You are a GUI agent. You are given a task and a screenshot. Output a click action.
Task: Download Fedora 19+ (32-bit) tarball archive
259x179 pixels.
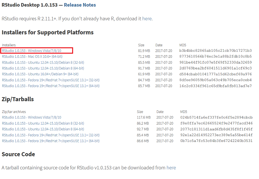click(x=51, y=135)
